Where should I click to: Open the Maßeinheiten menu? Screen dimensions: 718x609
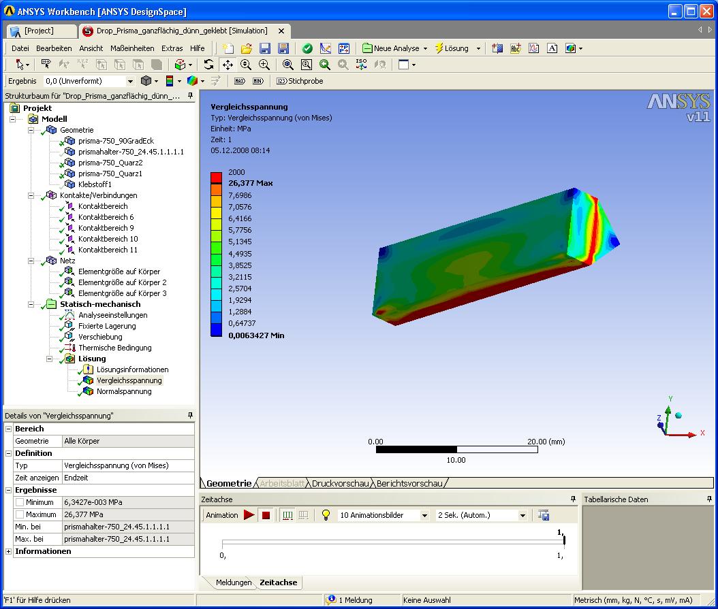132,48
